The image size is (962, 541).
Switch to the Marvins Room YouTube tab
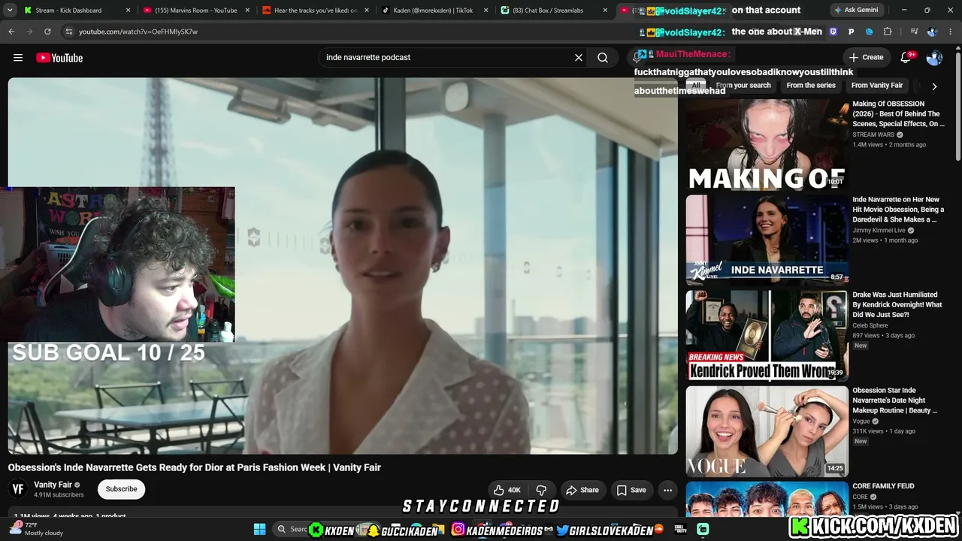tap(196, 11)
